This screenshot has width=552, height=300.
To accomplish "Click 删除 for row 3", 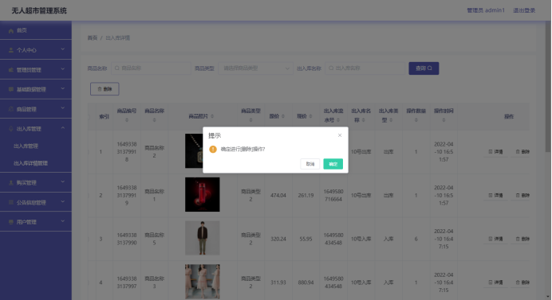I will pyautogui.click(x=522, y=239).
